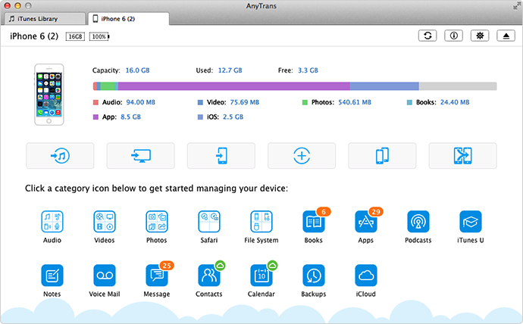This screenshot has height=324, width=523.
Task: Open the iTunes U category
Action: coord(470,222)
